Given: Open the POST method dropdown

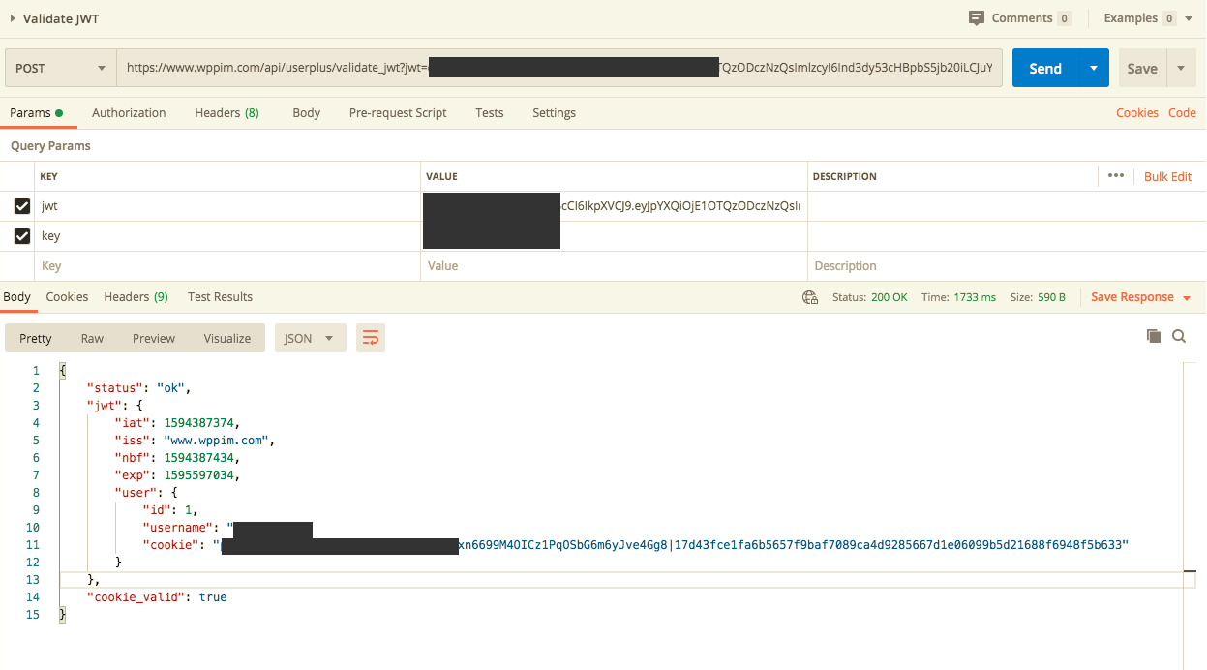Looking at the screenshot, I should (x=61, y=68).
